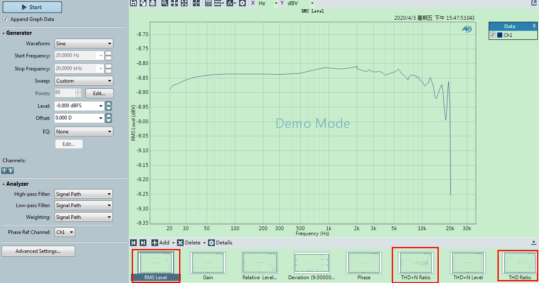
Task: Activate the zoom magnifier tool
Action: 164,3
